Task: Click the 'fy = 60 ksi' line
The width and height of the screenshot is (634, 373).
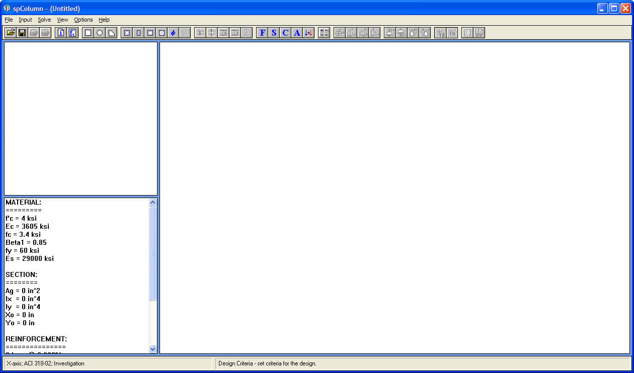Action: [x=22, y=250]
